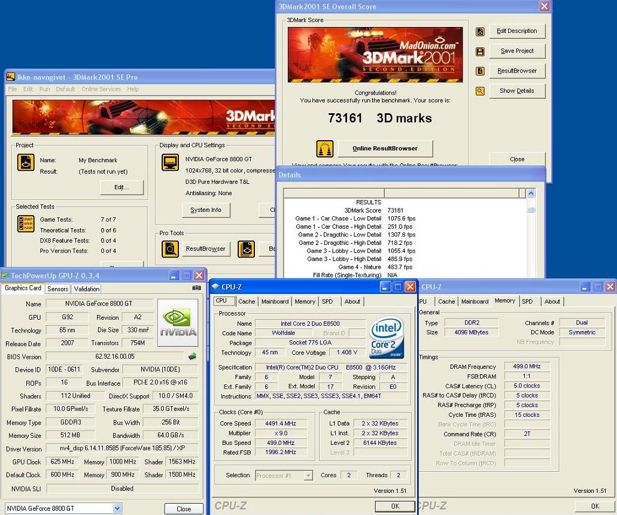
Task: Open the About tab in front CPU-Z
Action: pyautogui.click(x=352, y=301)
